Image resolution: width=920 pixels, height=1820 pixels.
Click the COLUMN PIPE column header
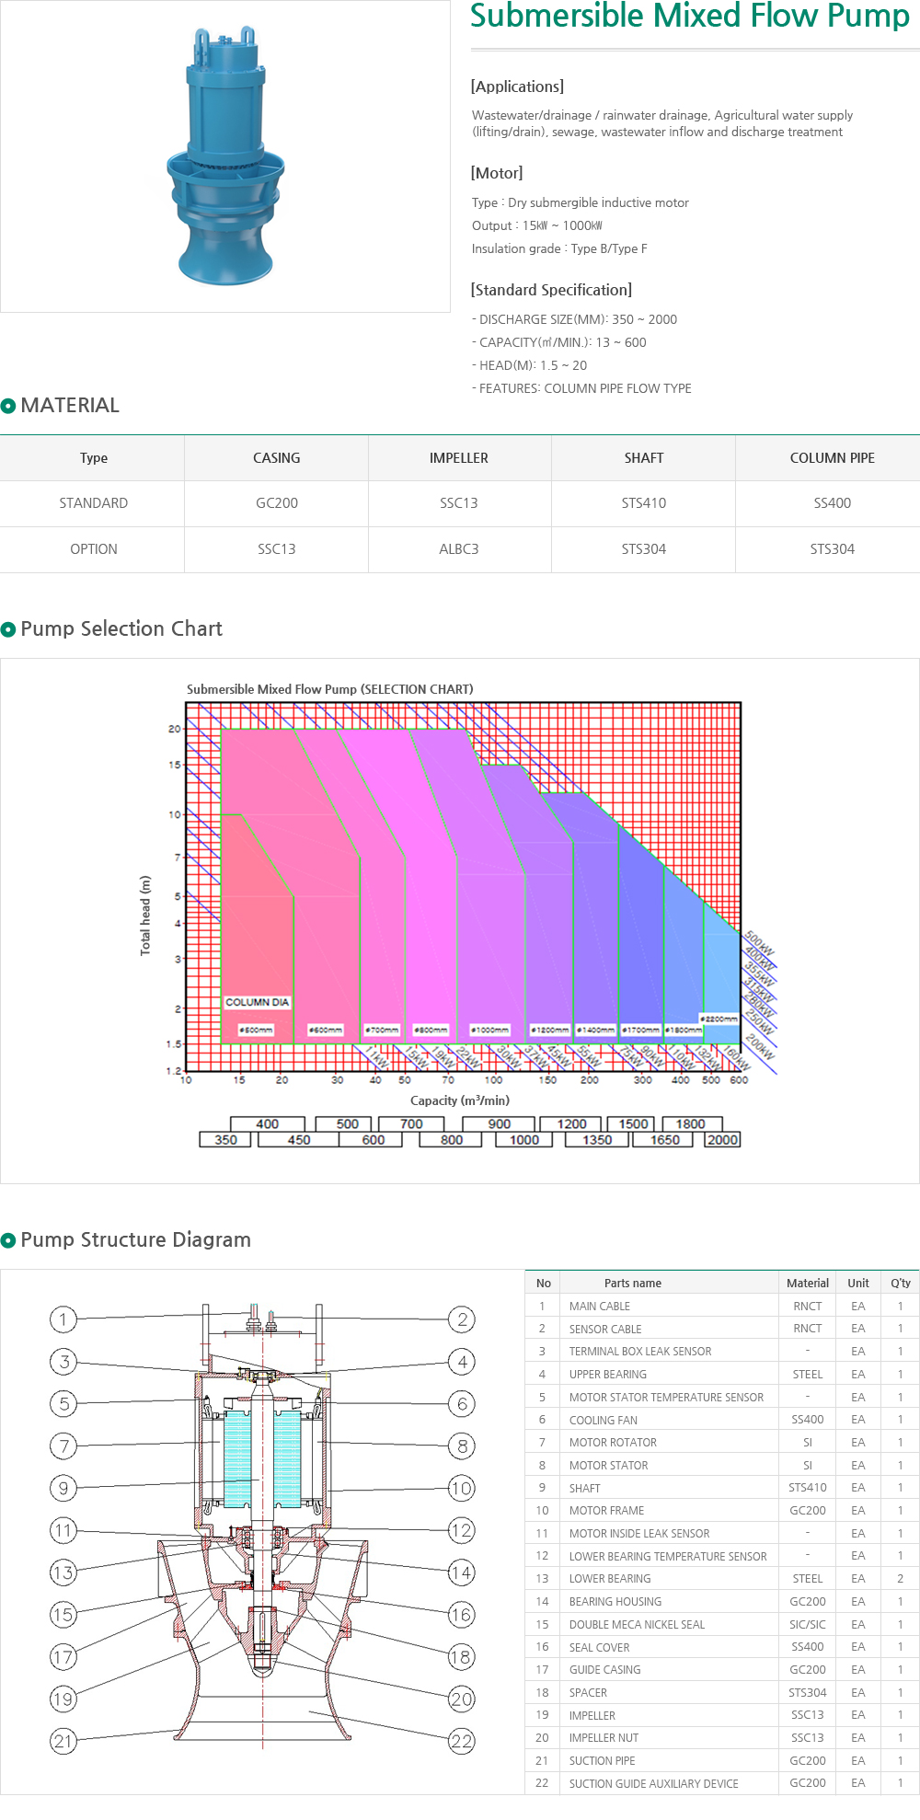tap(832, 458)
